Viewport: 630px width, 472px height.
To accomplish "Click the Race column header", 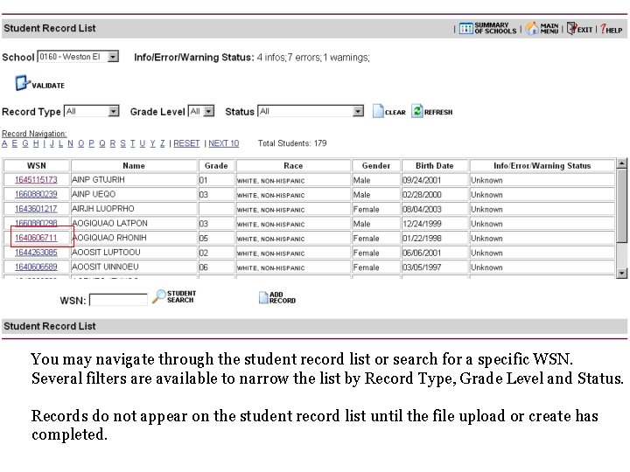I will [293, 165].
